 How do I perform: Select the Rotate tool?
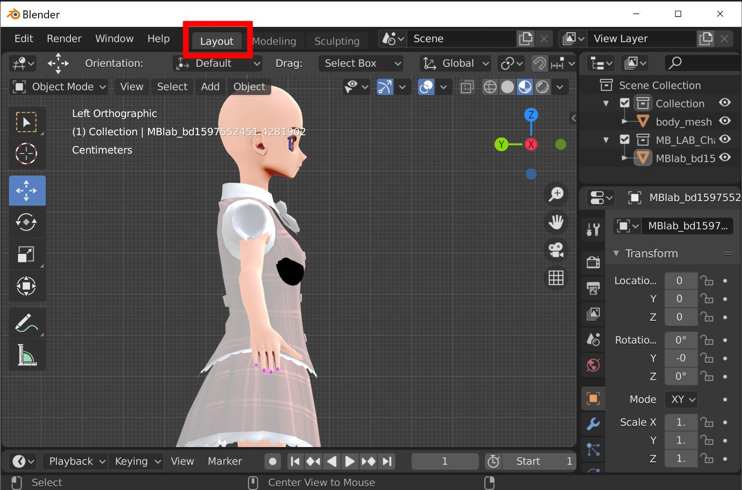coord(26,222)
